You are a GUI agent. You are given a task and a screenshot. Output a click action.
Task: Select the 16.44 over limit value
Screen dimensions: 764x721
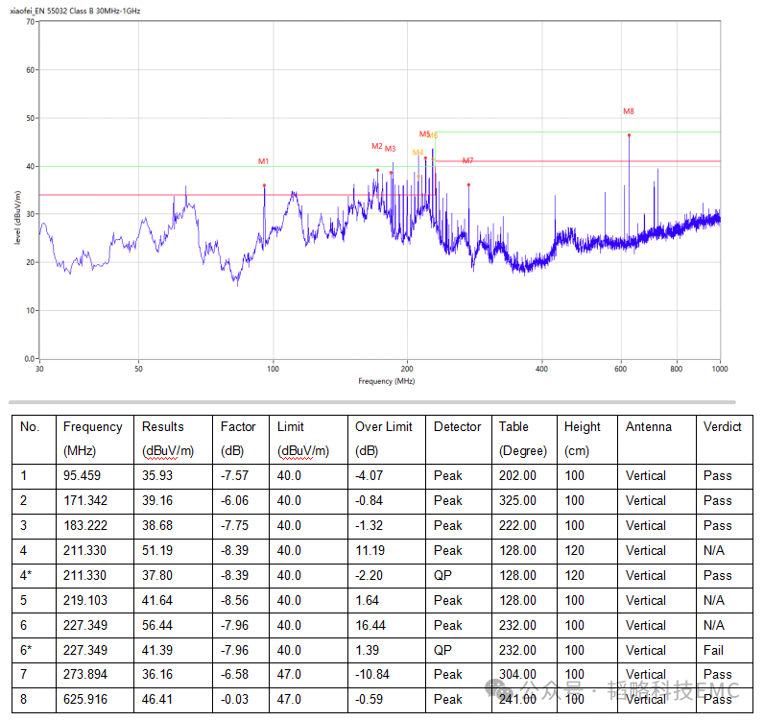click(370, 625)
